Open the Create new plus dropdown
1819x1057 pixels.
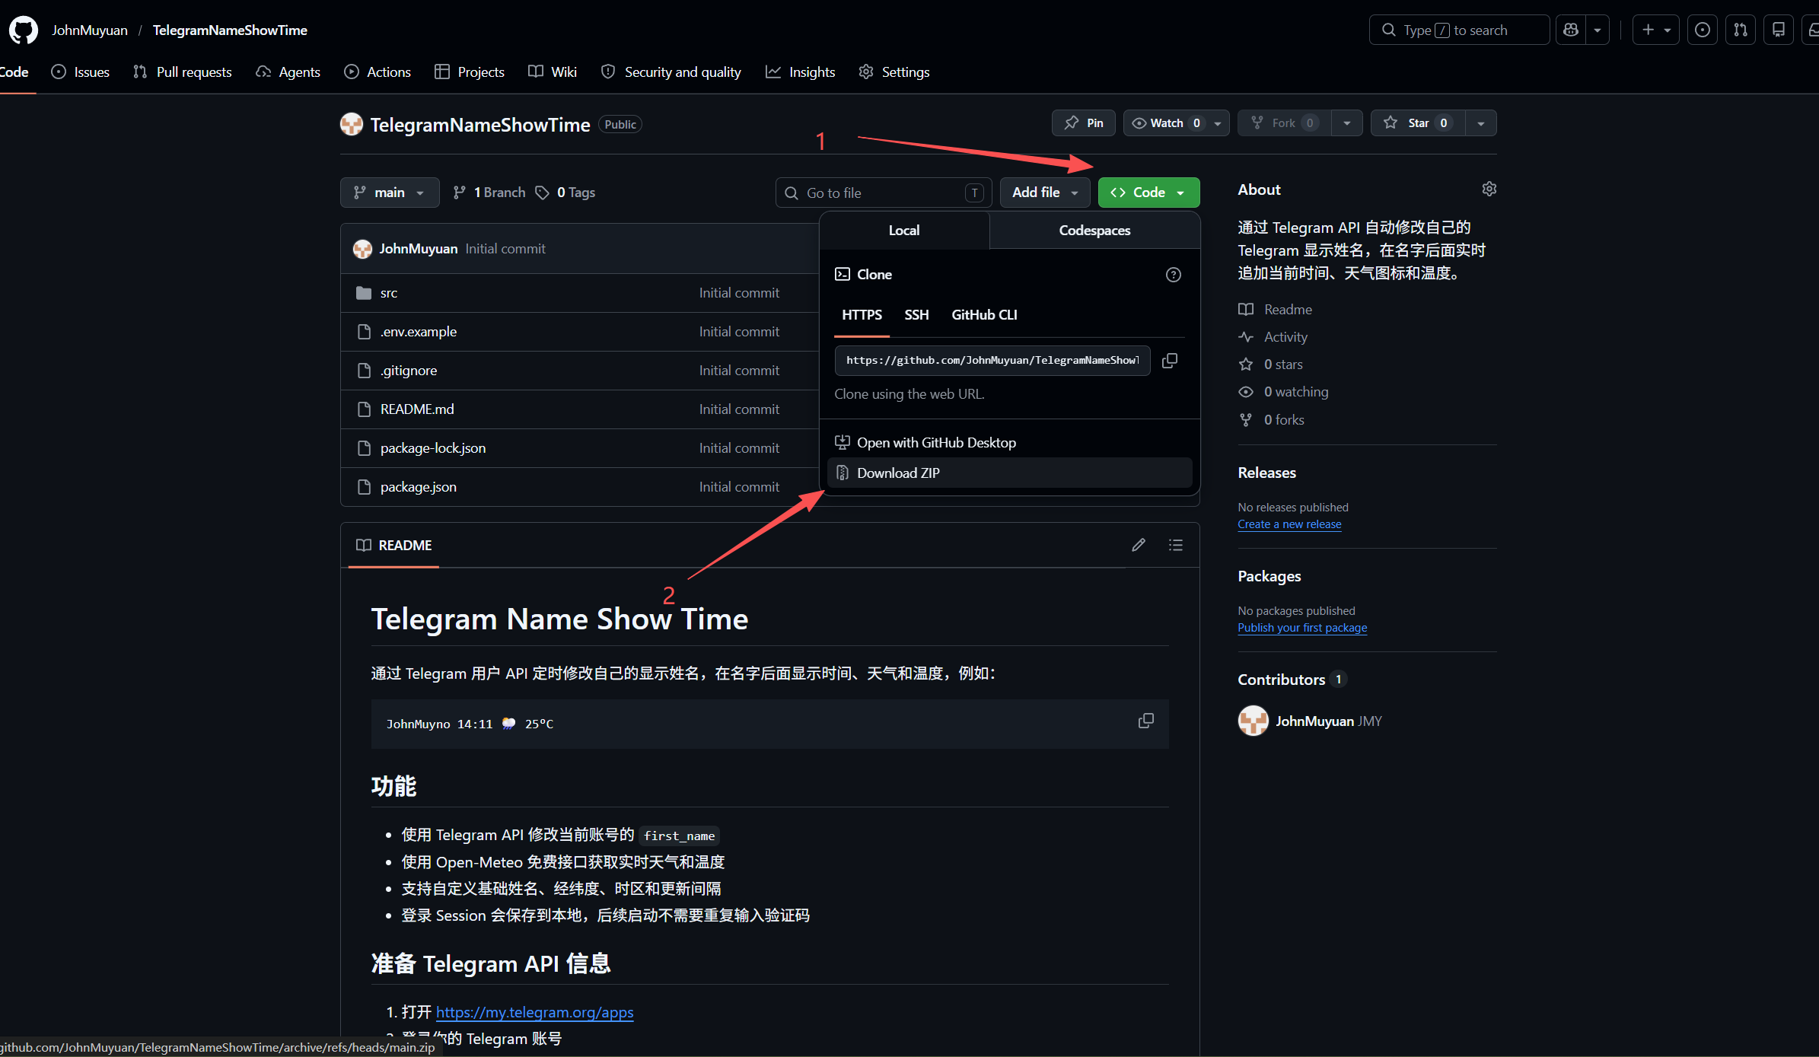(1656, 30)
